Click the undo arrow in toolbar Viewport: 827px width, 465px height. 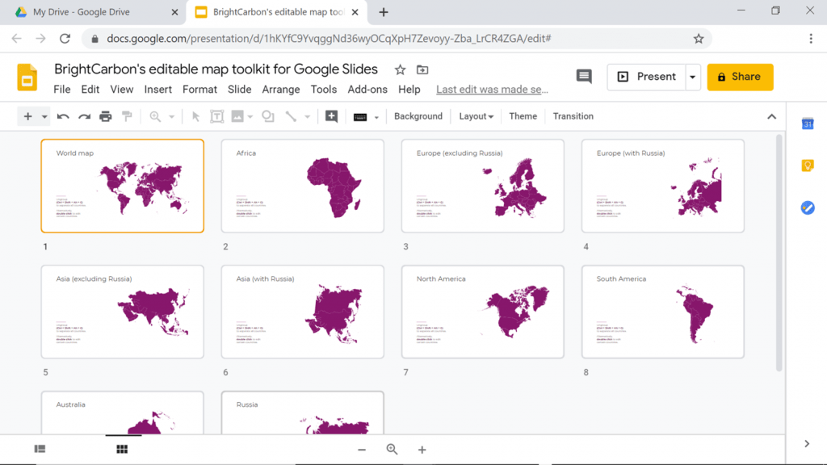[63, 116]
